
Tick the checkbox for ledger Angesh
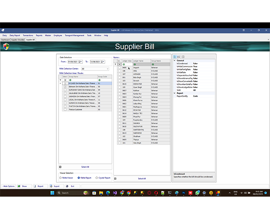click(120, 68)
